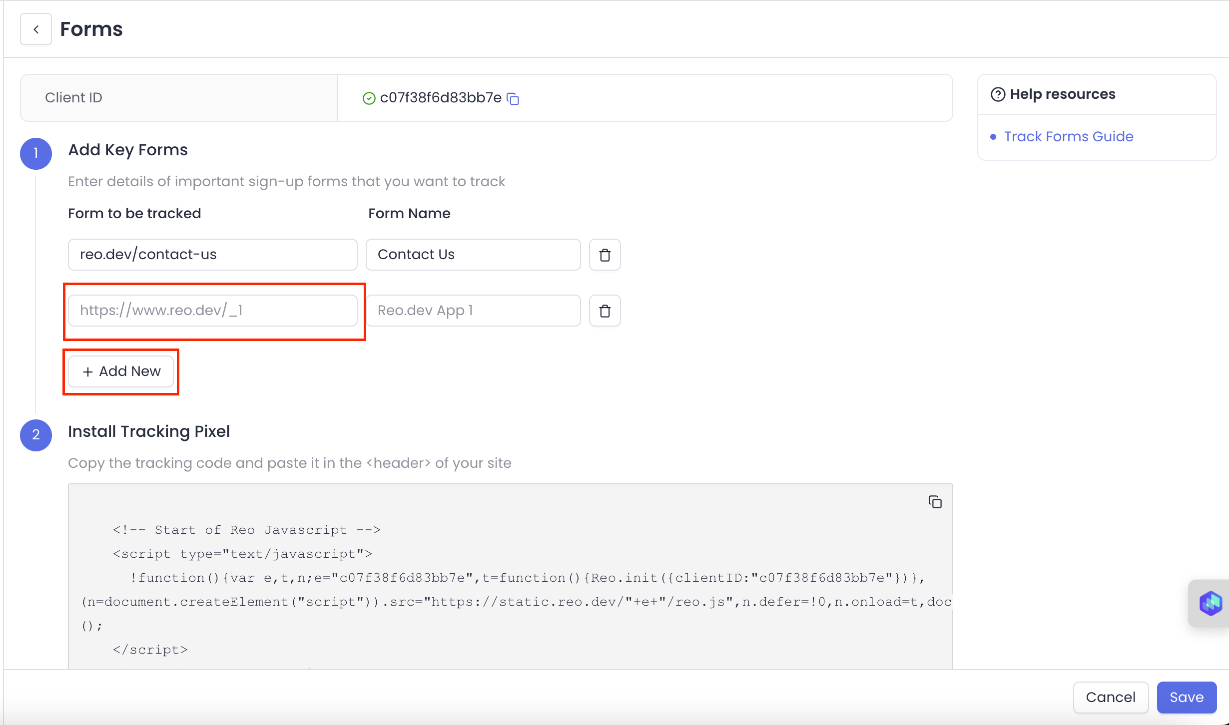The image size is (1229, 725).
Task: Click the step 1 circle indicator
Action: (x=36, y=153)
